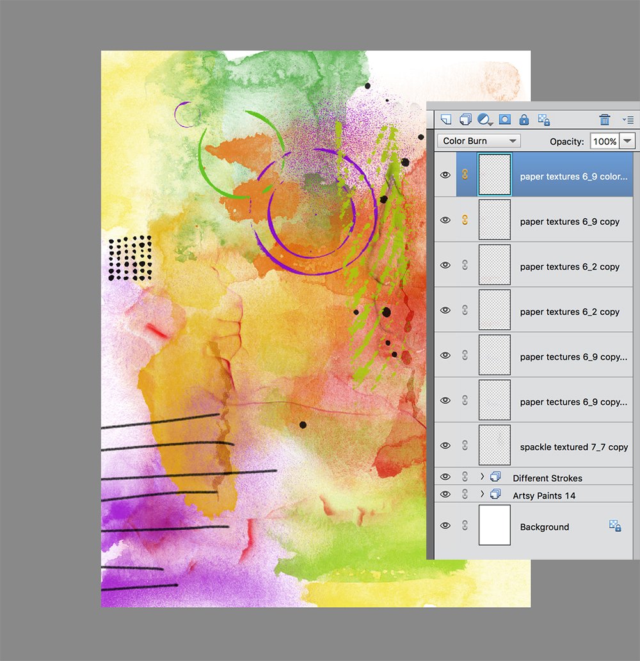Lock transparent pixels in the toolbar
The image size is (640, 661).
pos(544,120)
